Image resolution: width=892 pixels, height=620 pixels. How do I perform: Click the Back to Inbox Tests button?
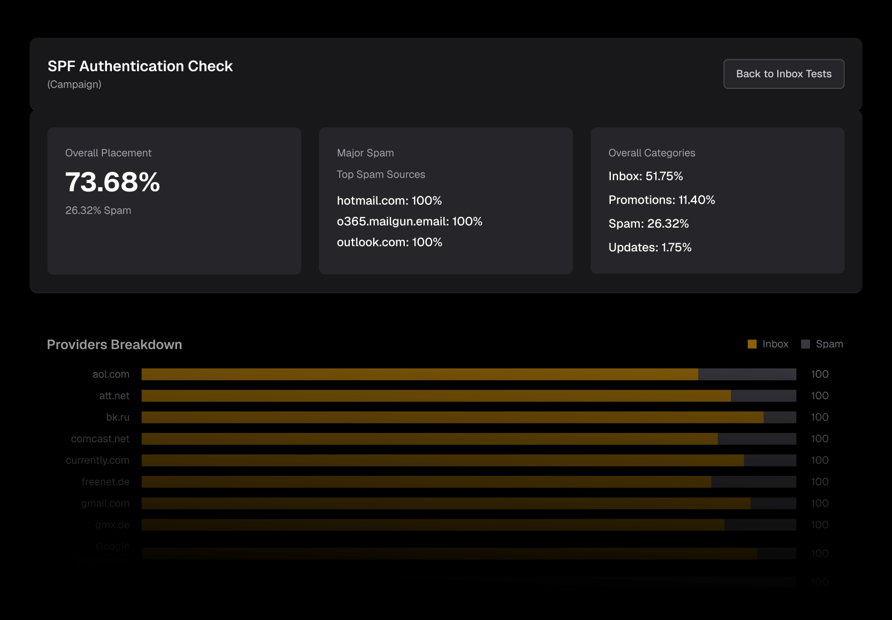(783, 74)
